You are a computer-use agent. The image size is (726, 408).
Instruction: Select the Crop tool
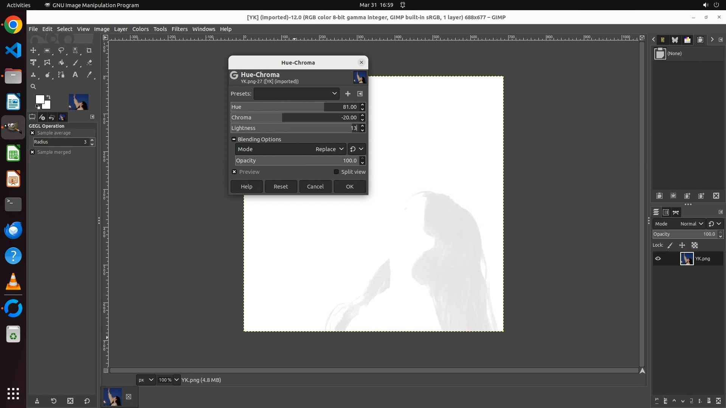89,50
